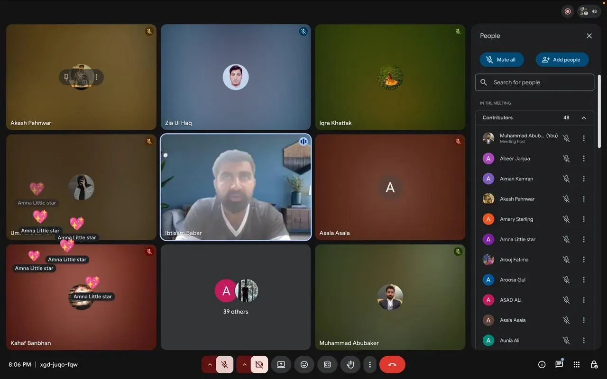Click the People panel scrollbar

pos(599,111)
